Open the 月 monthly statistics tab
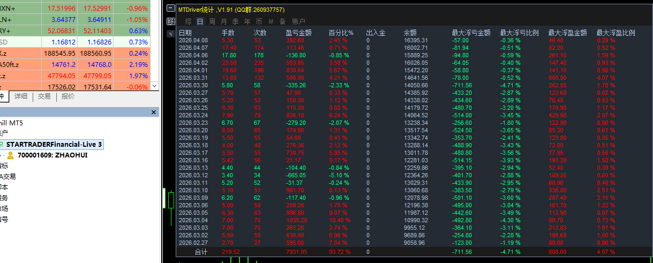 (223, 21)
